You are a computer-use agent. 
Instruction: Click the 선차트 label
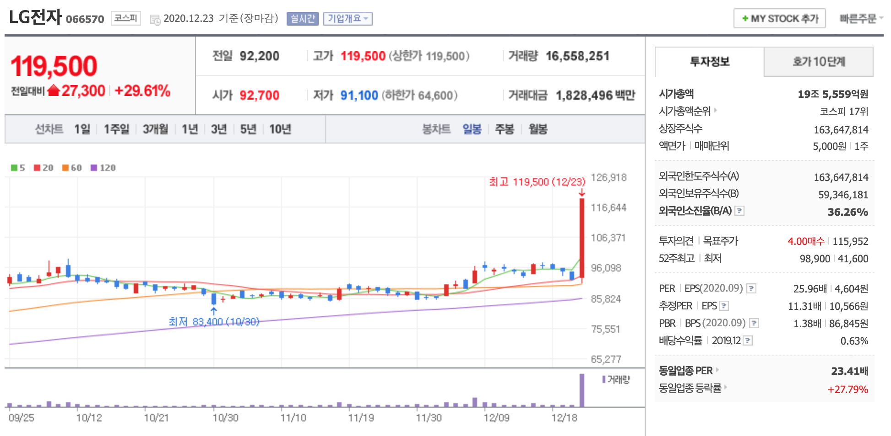coord(49,129)
